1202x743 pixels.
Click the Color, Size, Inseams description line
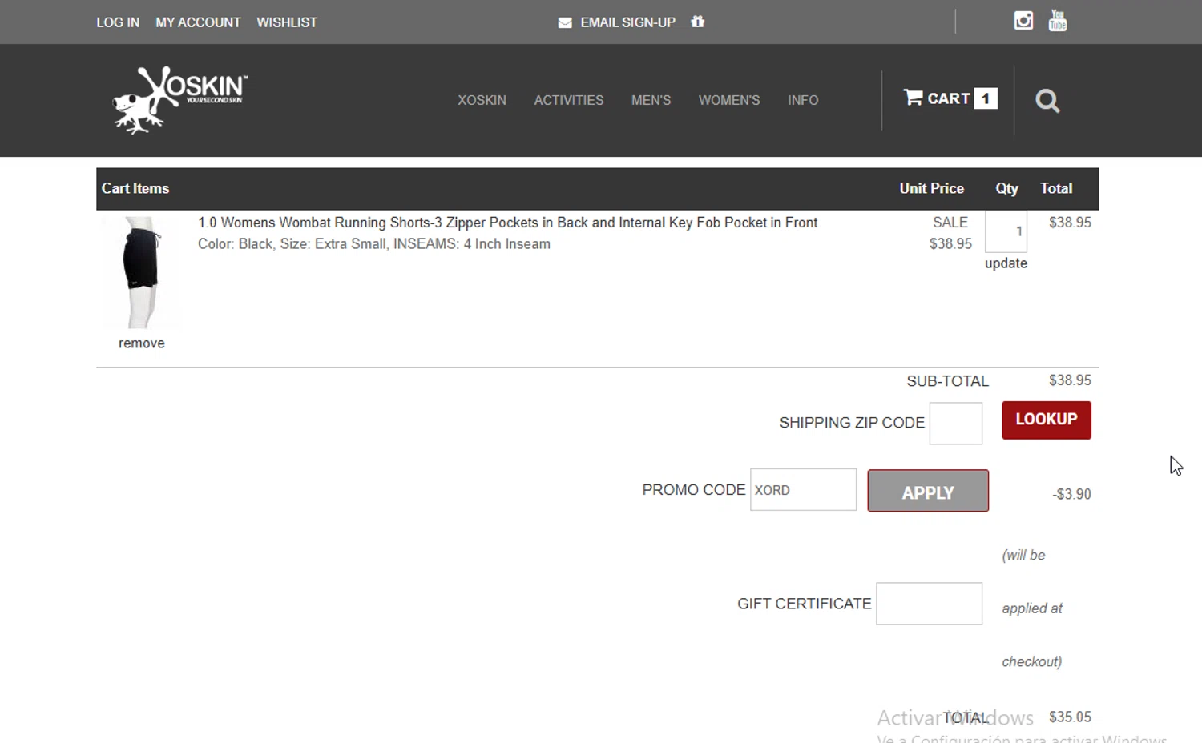(x=374, y=244)
